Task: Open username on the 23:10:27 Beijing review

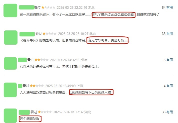Action: click(27, 34)
